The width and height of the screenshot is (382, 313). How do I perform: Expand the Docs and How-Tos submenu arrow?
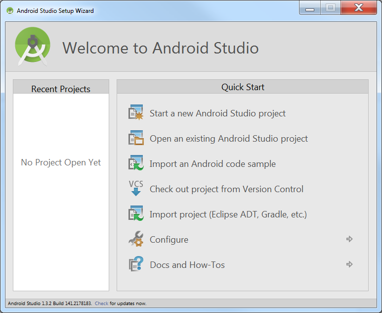coord(349,264)
